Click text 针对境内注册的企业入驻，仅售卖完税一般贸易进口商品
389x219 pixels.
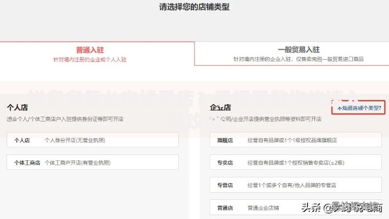(298, 59)
